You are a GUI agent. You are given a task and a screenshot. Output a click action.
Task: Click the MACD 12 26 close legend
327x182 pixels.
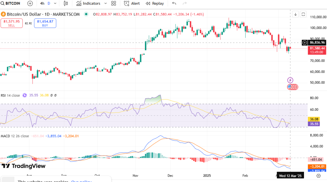(15, 136)
